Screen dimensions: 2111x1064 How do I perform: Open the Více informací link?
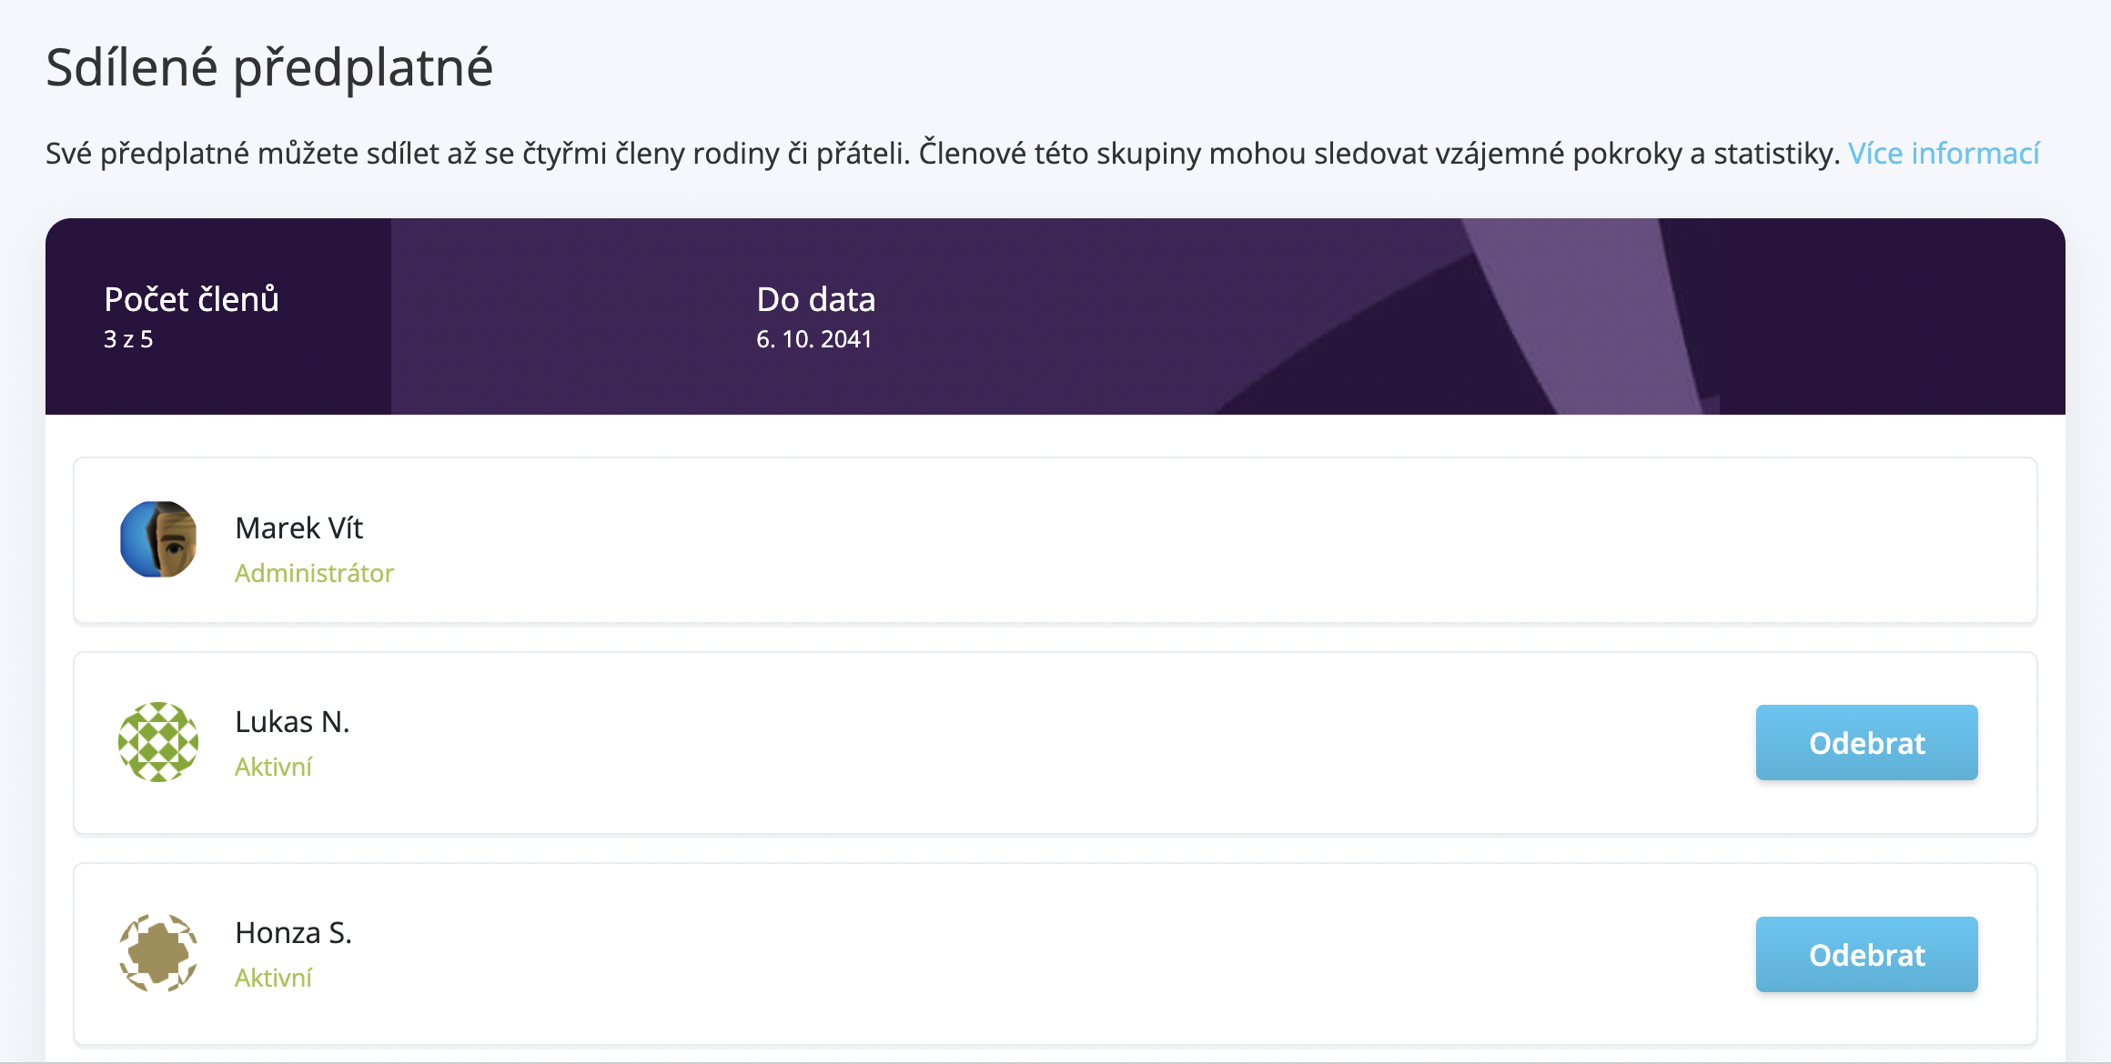point(1944,153)
